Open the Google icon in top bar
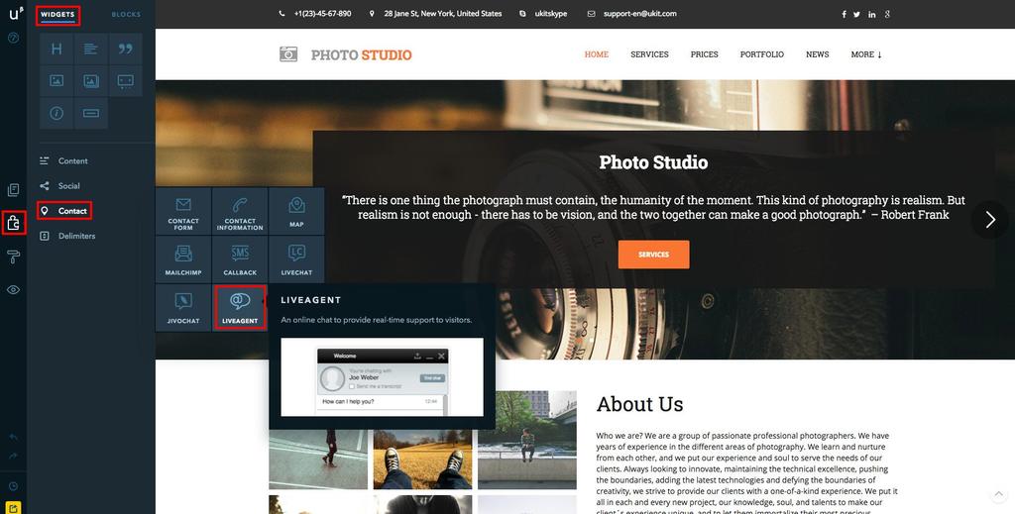Viewport: 1015px width, 514px height. pyautogui.click(x=887, y=14)
